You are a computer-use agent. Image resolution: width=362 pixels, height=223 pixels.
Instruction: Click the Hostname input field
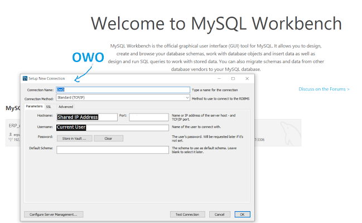pyautogui.click(x=87, y=117)
